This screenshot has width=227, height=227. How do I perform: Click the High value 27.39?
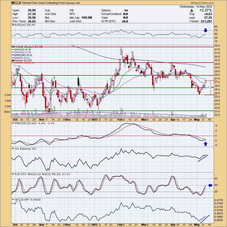(32, 14)
